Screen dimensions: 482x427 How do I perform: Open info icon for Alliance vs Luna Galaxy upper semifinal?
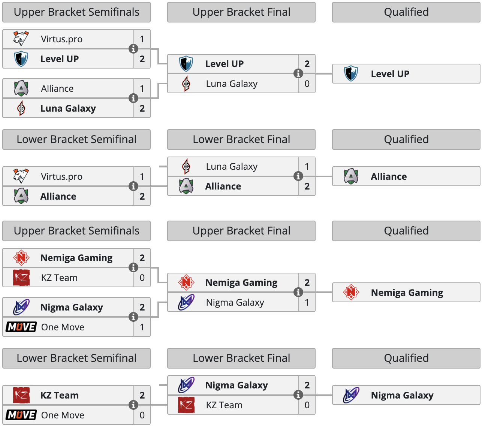click(x=133, y=98)
